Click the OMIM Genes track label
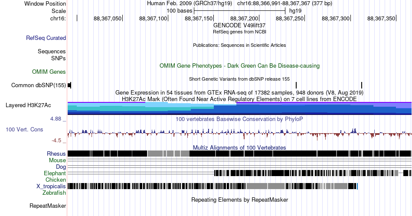 point(49,72)
